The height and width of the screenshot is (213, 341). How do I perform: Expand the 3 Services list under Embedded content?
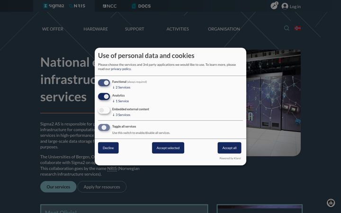(x=121, y=115)
